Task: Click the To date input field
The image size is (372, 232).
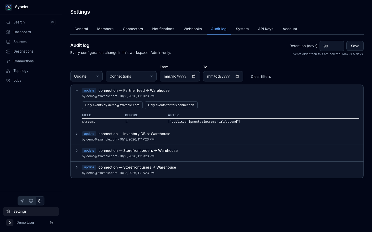Action: pos(223,76)
